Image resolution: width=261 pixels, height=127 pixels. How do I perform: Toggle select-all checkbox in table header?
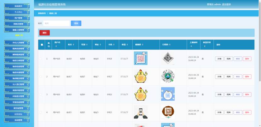(42, 45)
